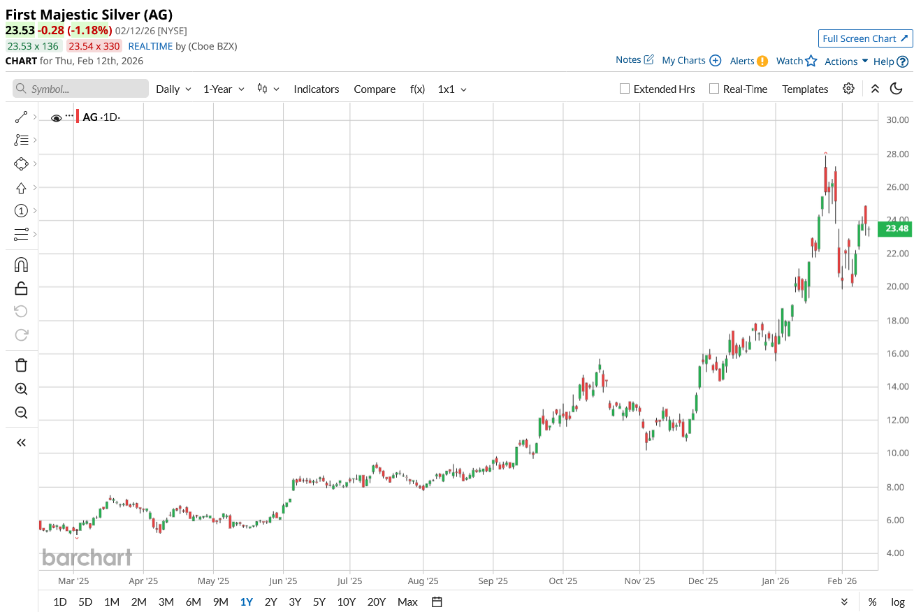Zoom out of the chart
914x612 pixels.
click(21, 412)
